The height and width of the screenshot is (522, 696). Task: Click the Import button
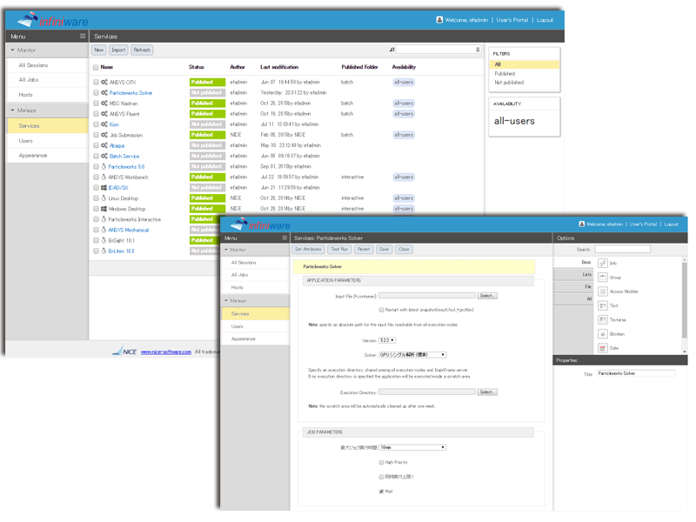[x=118, y=50]
